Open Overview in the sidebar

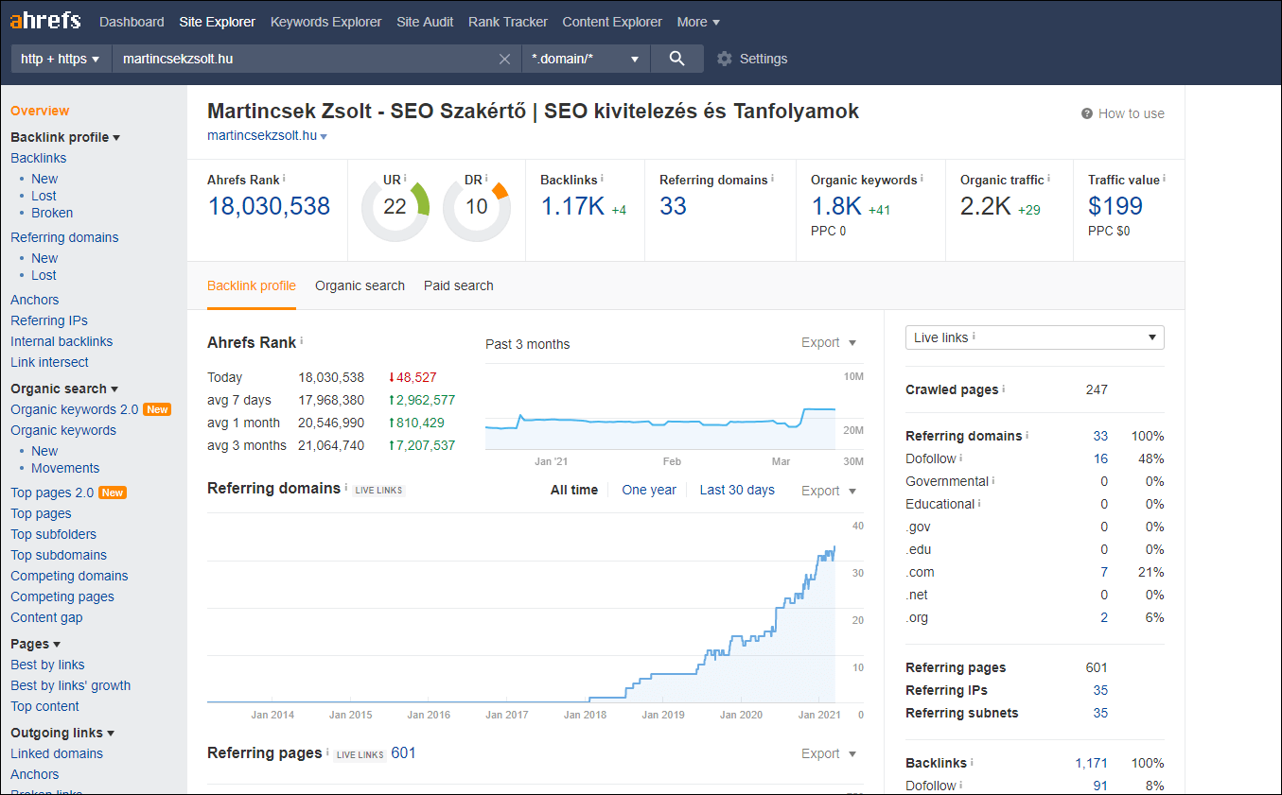click(40, 111)
